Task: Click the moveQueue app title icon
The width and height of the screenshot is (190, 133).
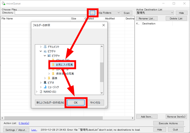Action: (3, 3)
